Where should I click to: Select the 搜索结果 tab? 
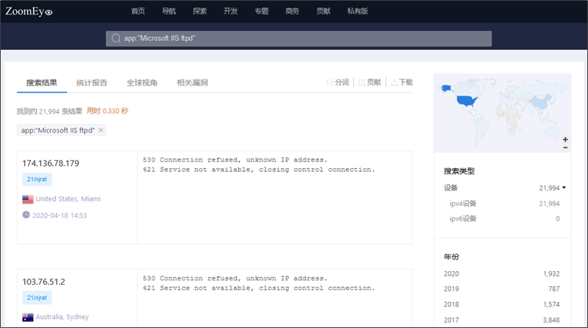point(42,83)
